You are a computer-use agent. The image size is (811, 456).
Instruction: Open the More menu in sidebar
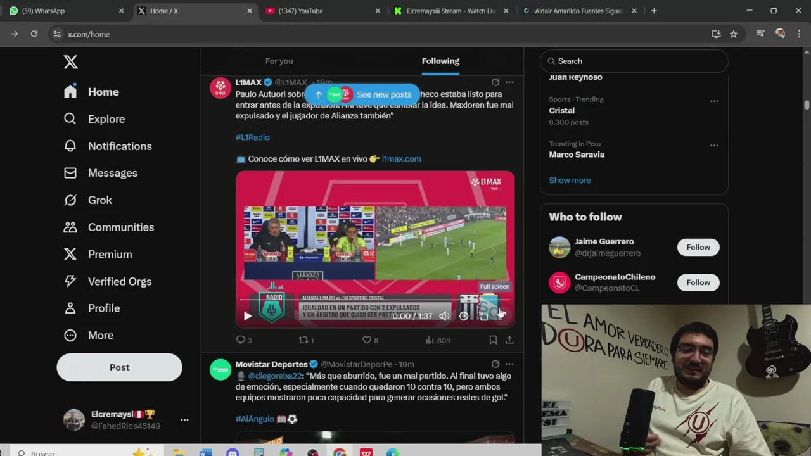88,336
